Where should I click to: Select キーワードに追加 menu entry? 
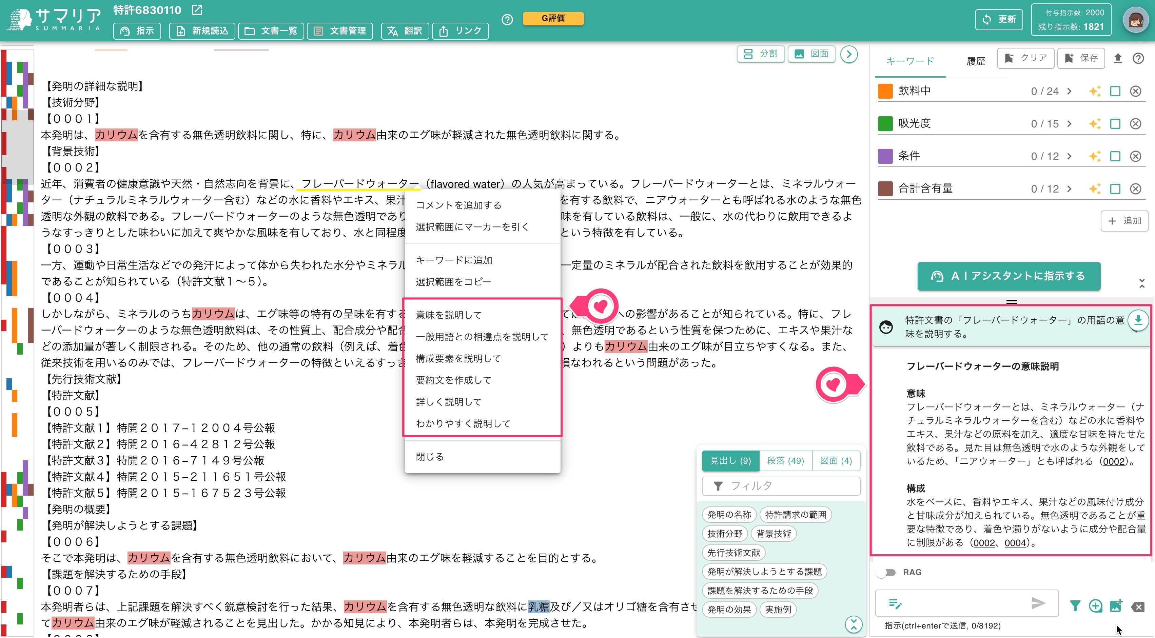(482, 260)
